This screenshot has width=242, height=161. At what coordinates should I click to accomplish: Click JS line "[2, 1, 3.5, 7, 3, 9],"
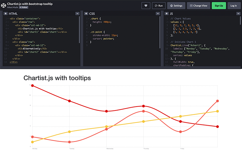click(187, 29)
